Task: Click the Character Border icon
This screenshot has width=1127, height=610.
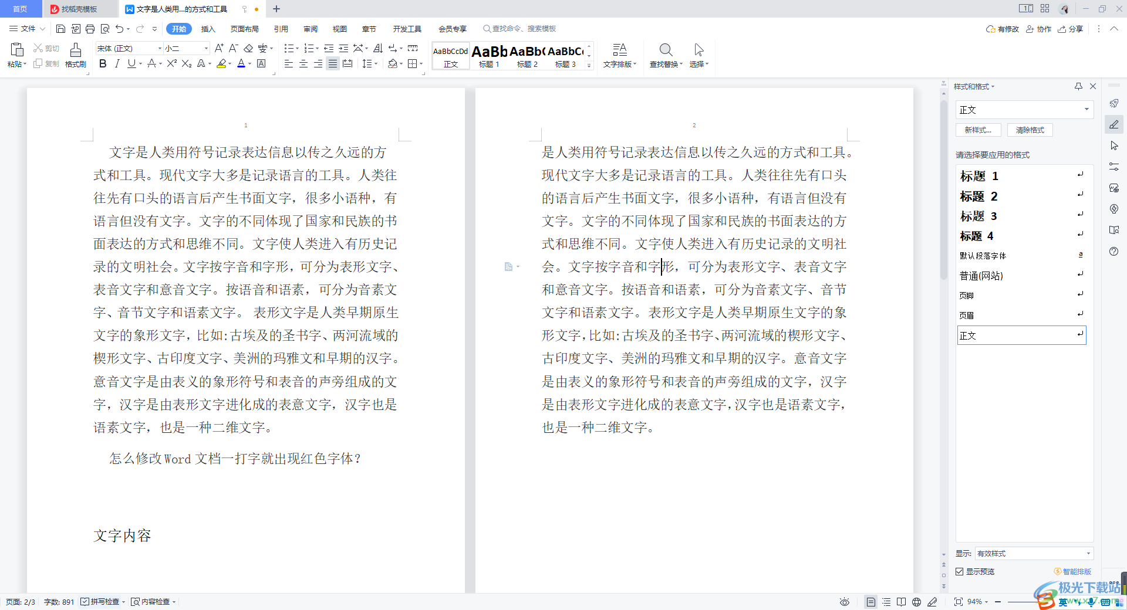Action: click(262, 63)
